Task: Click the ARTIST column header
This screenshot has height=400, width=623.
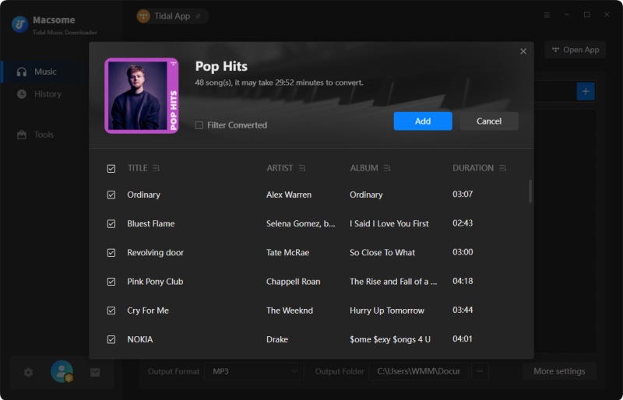Action: click(280, 168)
